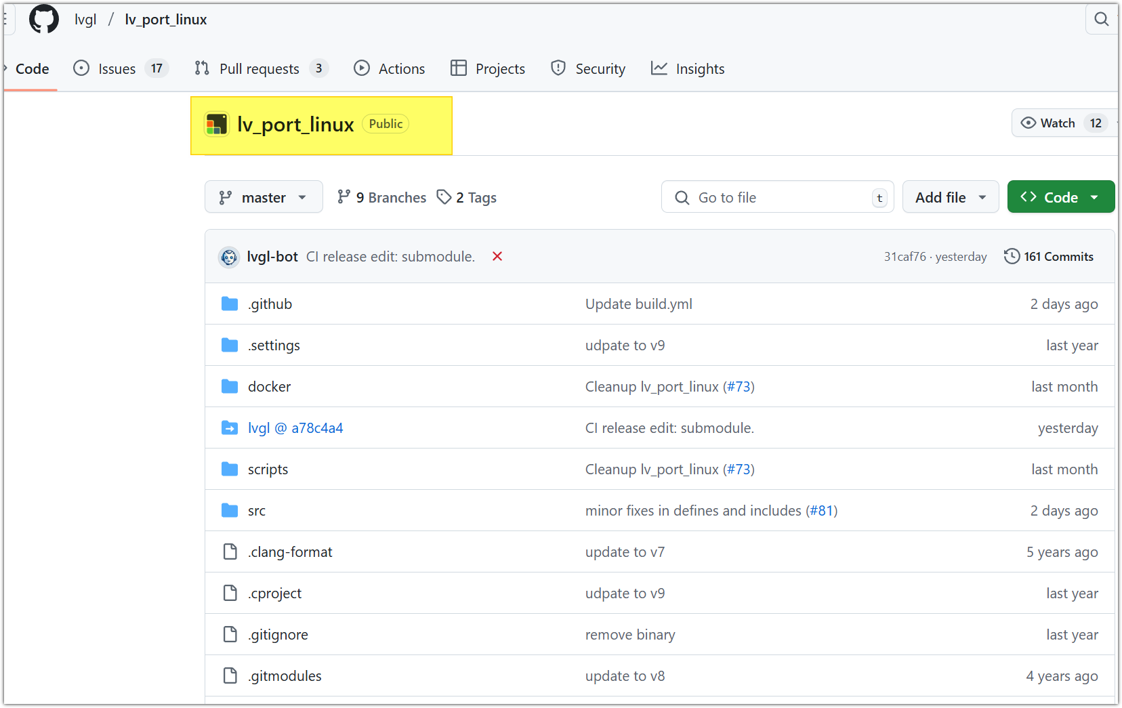Click the commit history clock icon
Viewport: 1122px width, 708px height.
[x=1012, y=256]
